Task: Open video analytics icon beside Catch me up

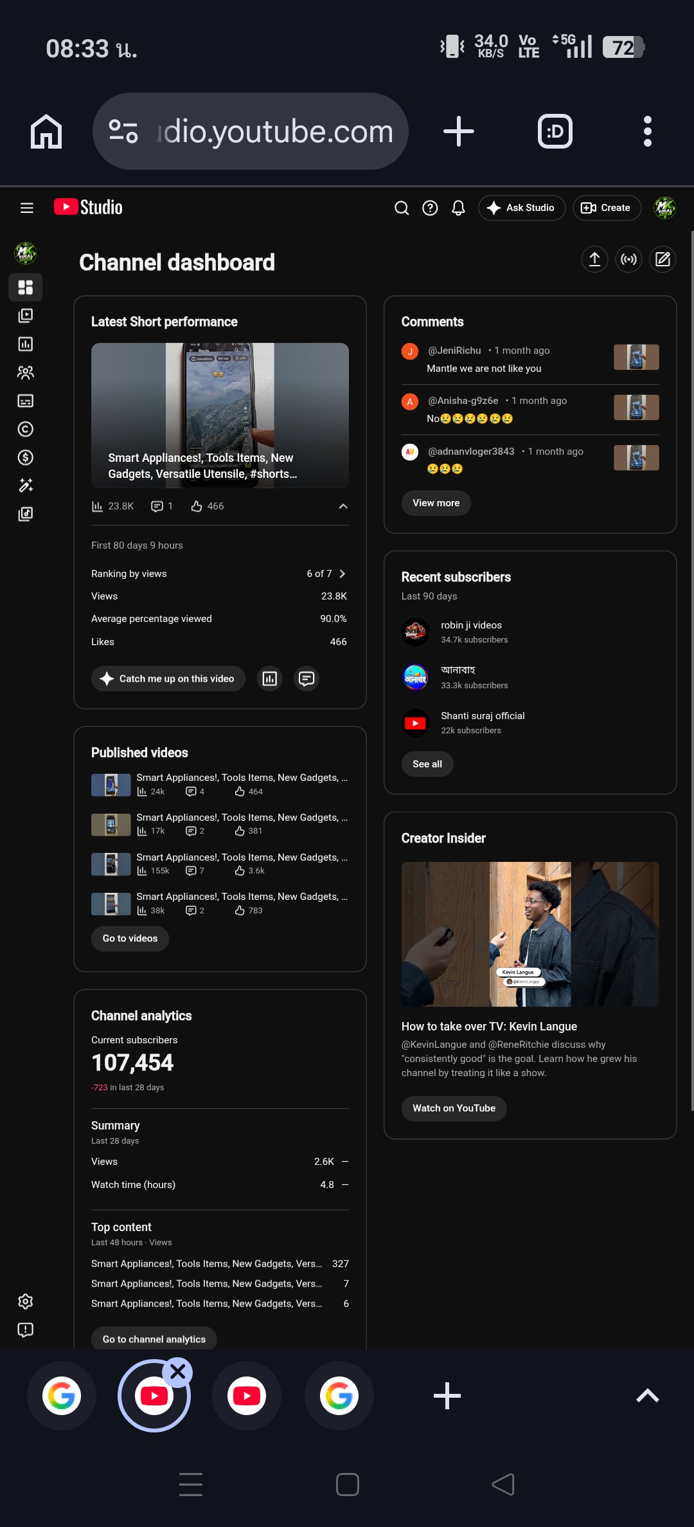Action: pos(270,679)
